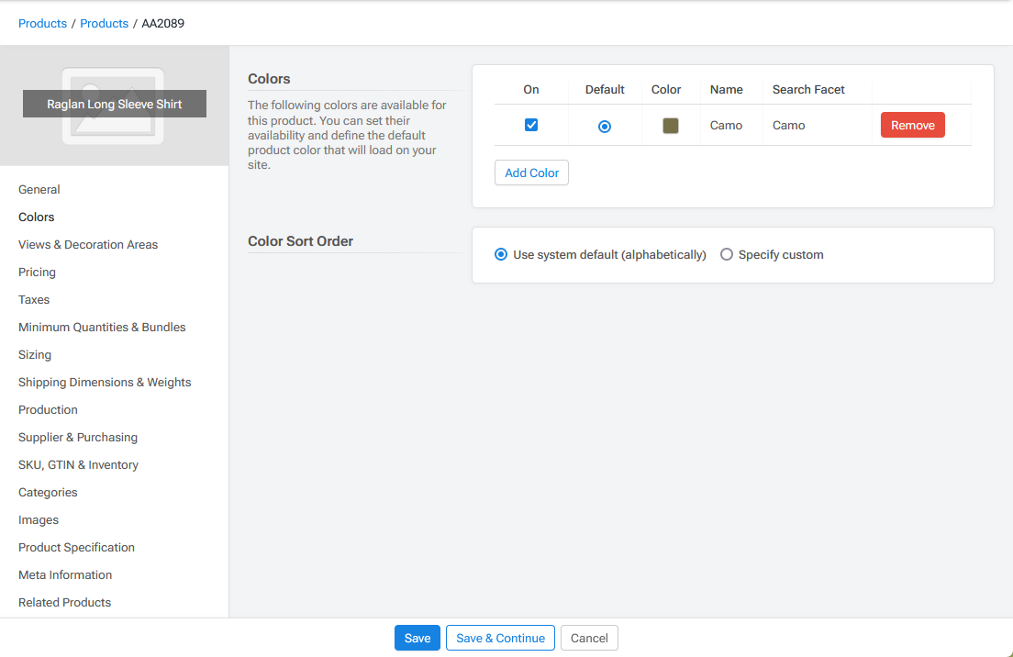Go to the Images section
1013x657 pixels.
pyautogui.click(x=39, y=520)
